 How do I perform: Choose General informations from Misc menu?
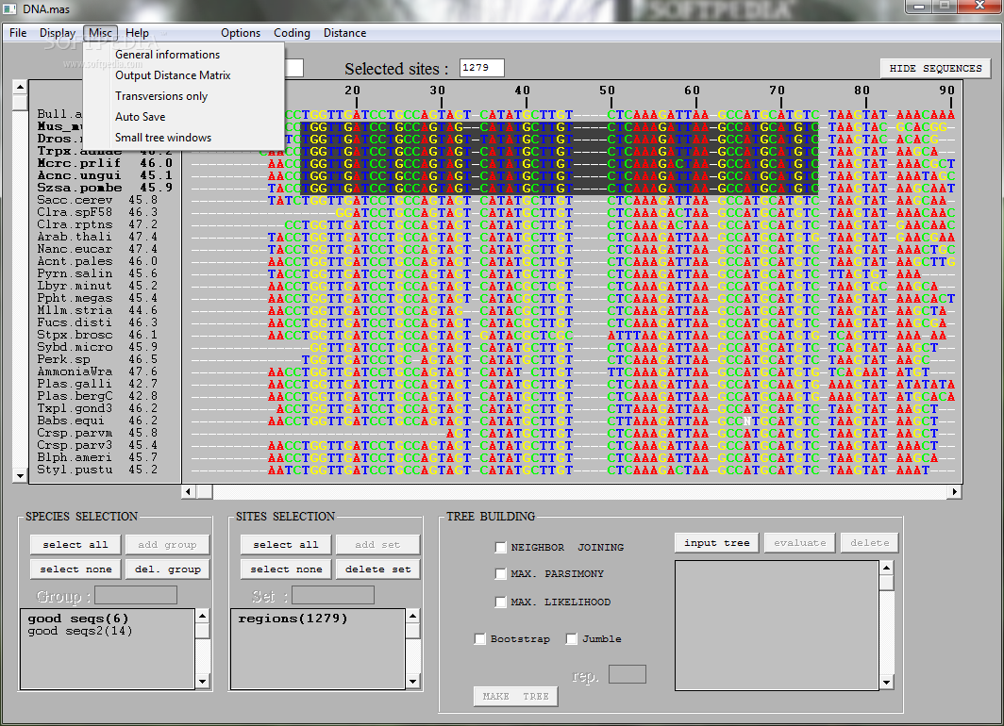[x=167, y=55]
